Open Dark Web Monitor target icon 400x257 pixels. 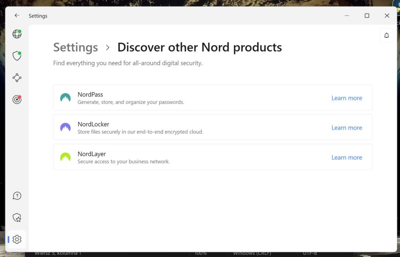[17, 99]
